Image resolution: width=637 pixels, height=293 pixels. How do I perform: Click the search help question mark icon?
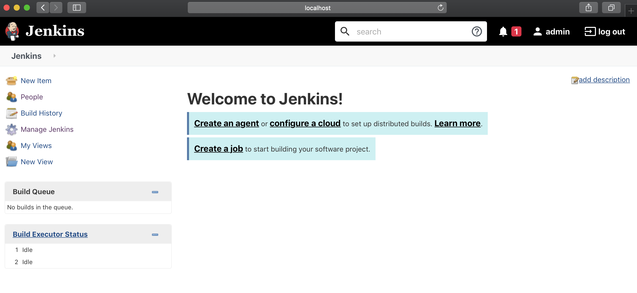click(x=477, y=32)
